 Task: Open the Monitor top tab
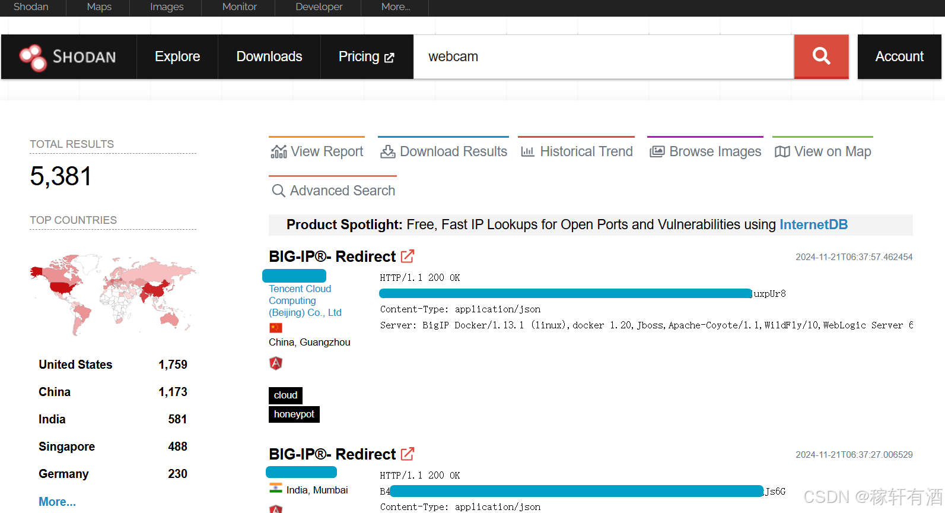[x=239, y=7]
